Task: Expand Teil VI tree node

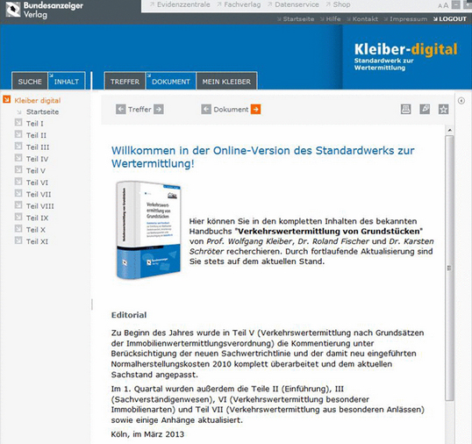Action: click(18, 182)
